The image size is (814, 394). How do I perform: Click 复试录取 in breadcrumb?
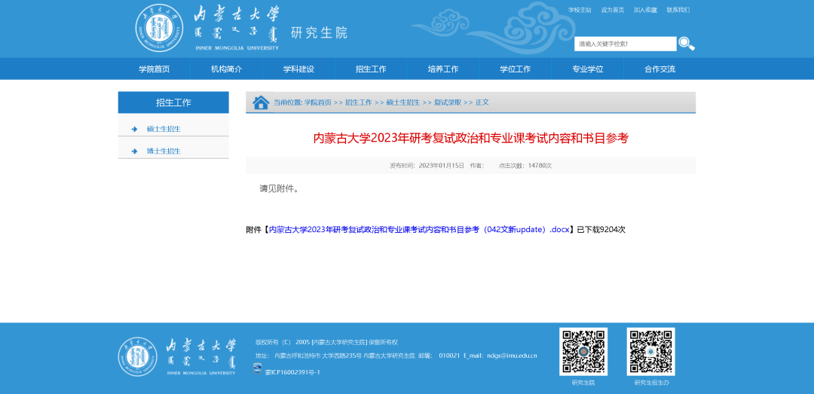pyautogui.click(x=448, y=102)
